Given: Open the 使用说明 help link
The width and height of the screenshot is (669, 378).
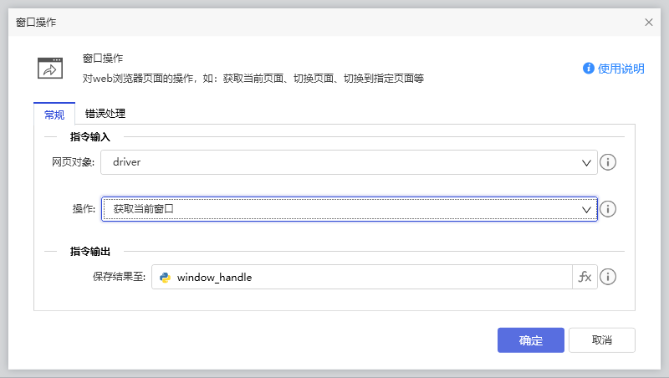Looking at the screenshot, I should click(620, 69).
